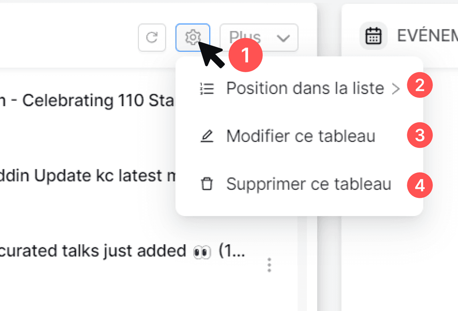Choose Supprimer ce tableau

tap(308, 185)
